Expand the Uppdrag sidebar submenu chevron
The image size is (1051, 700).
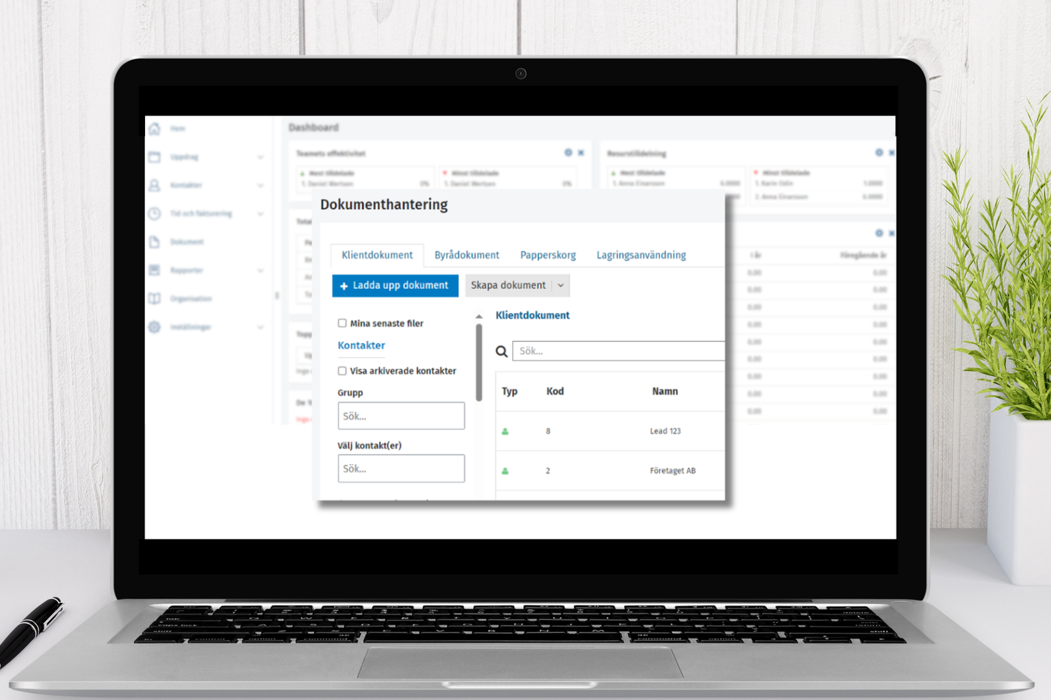click(x=260, y=157)
